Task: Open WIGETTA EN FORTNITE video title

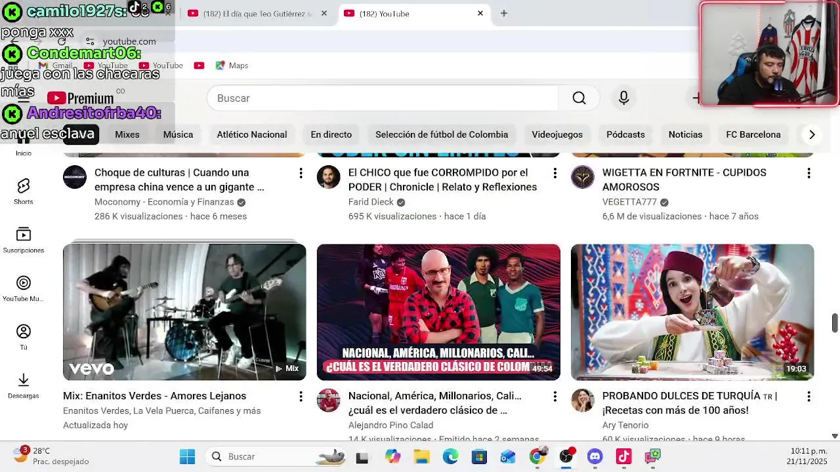Action: tap(684, 180)
